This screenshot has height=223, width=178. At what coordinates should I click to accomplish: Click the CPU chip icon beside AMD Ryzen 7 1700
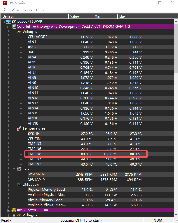[x=14, y=210]
